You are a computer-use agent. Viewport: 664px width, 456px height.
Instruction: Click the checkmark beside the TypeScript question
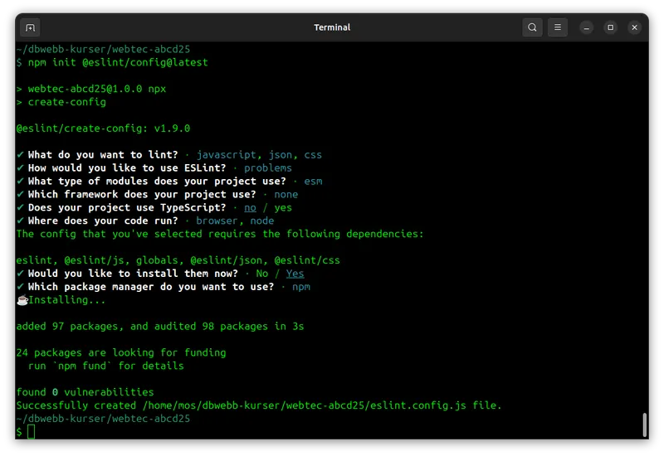20,208
